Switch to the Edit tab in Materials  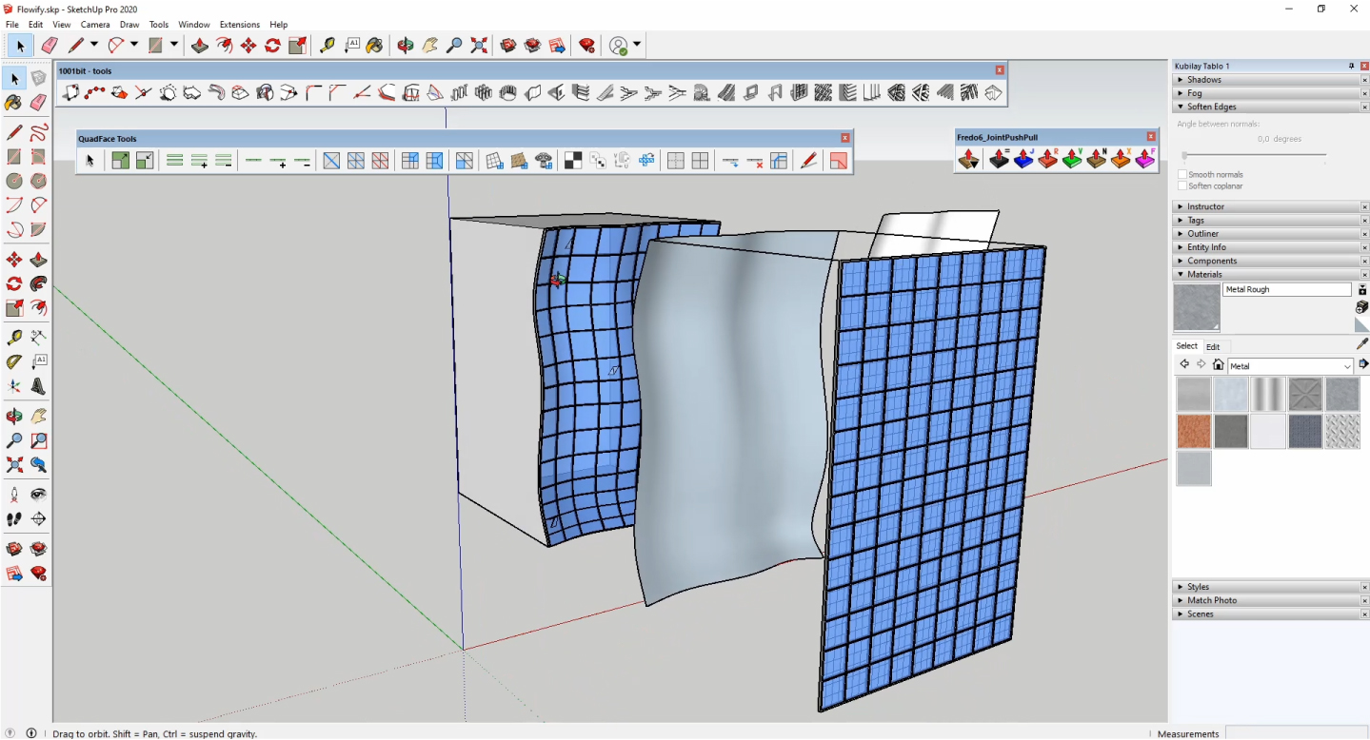click(x=1212, y=346)
